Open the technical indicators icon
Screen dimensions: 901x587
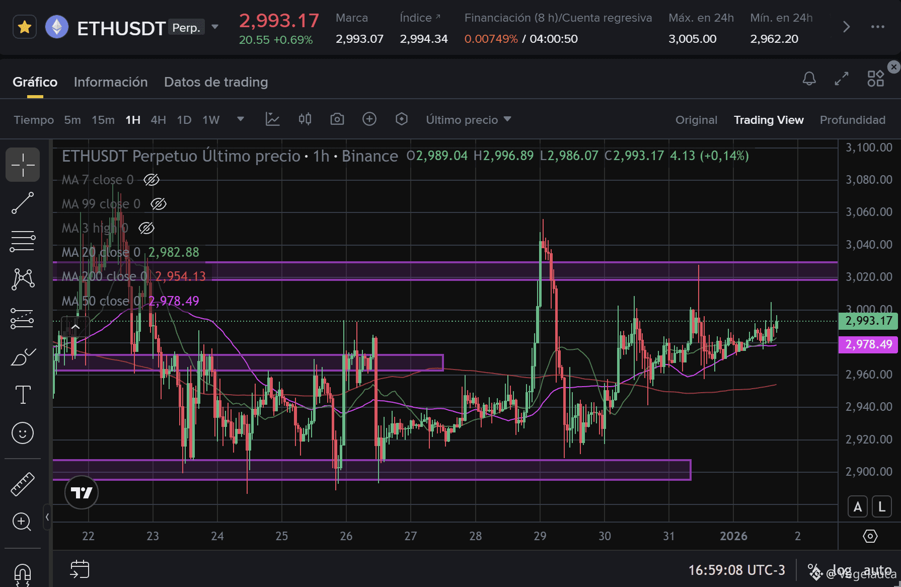click(x=273, y=119)
